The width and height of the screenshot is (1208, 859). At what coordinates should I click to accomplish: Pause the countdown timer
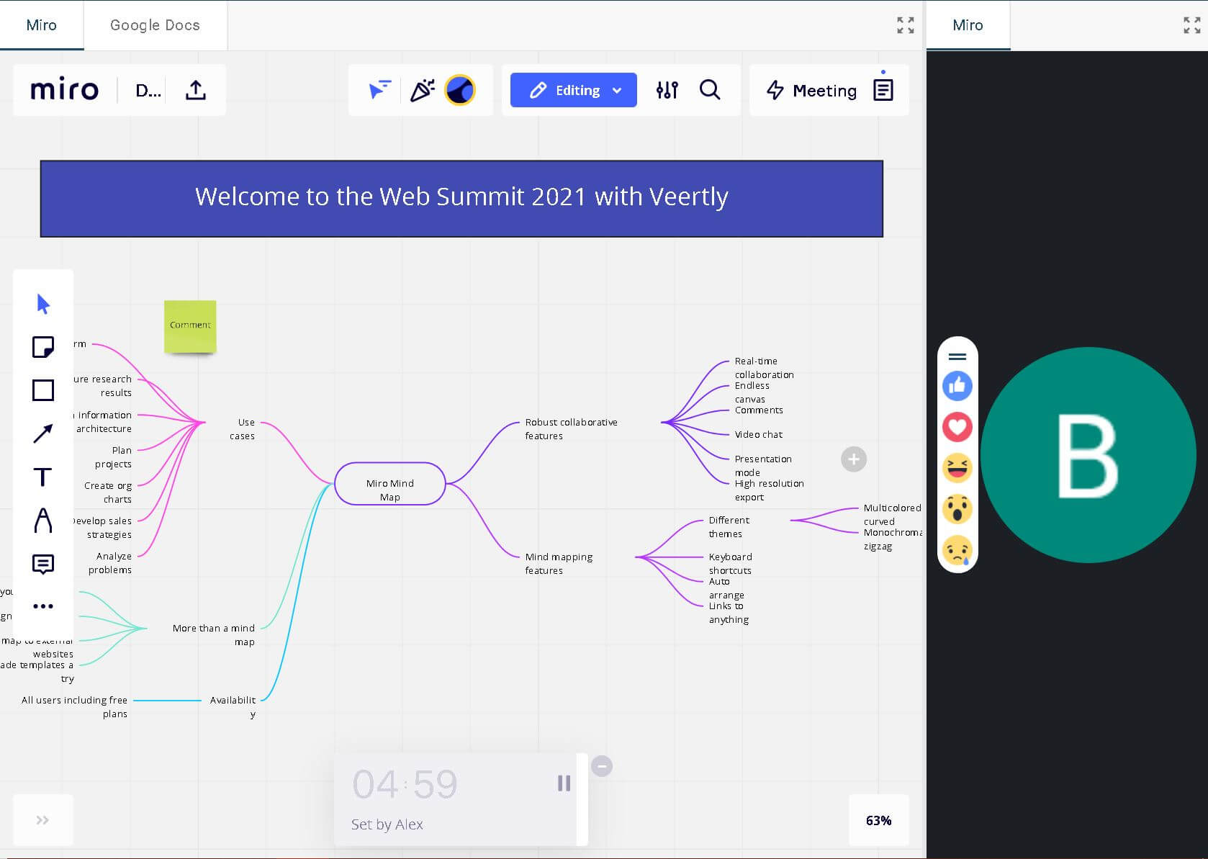pyautogui.click(x=564, y=783)
